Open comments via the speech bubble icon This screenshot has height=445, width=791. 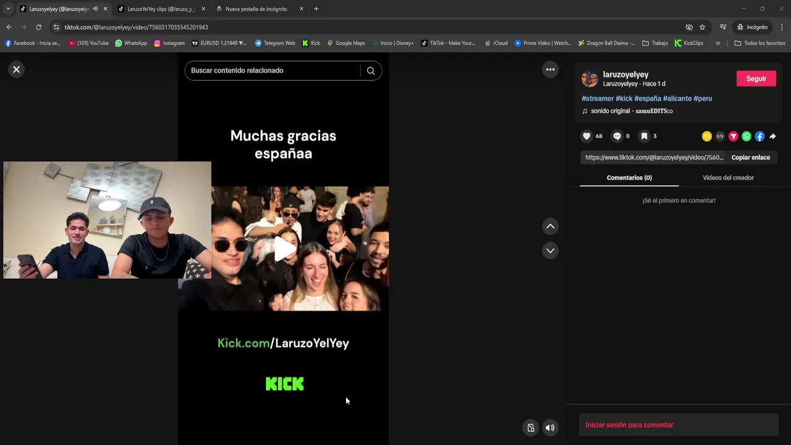coord(617,136)
